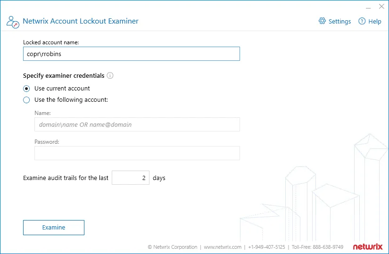The image size is (389, 254).
Task: Click the Account Lockout Examiner logo icon
Action: (x=13, y=22)
